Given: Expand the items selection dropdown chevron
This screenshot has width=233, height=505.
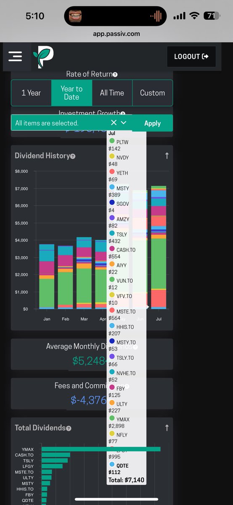Looking at the screenshot, I should [x=123, y=122].
